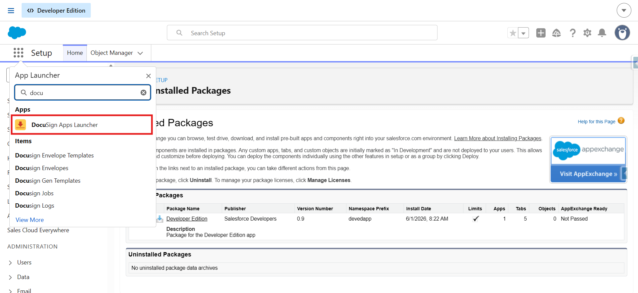Click View More in App Launcher
This screenshot has width=638, height=293.
[x=30, y=220]
